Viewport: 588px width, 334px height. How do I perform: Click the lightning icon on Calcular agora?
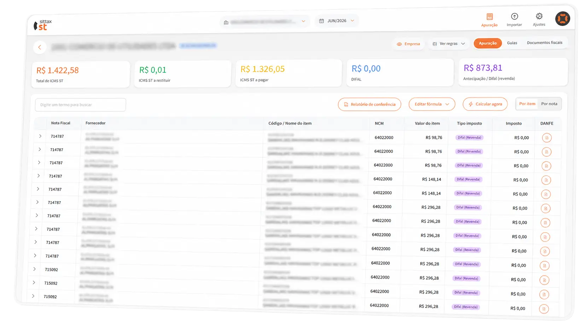click(471, 104)
